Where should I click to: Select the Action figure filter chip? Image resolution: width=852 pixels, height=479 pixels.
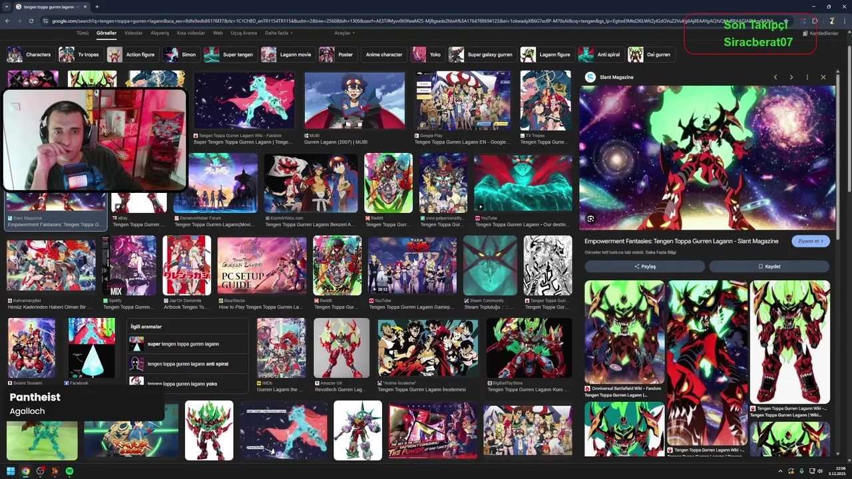pyautogui.click(x=132, y=55)
